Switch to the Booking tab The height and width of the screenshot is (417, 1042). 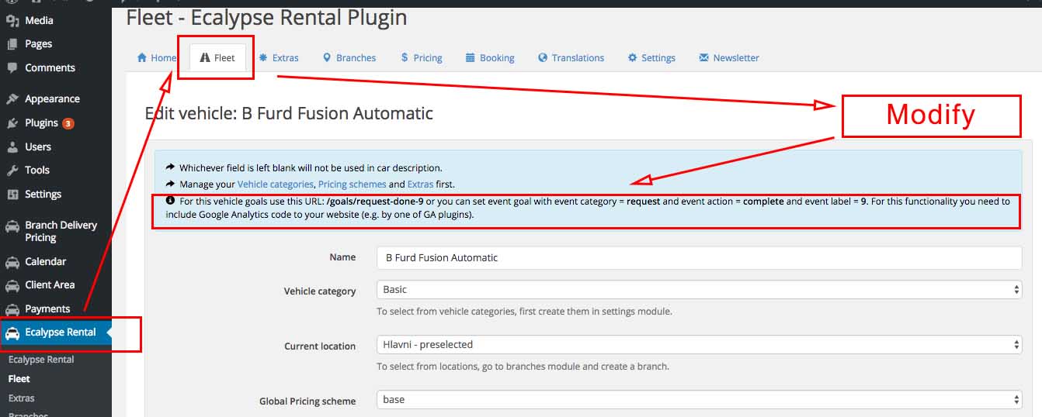point(490,57)
